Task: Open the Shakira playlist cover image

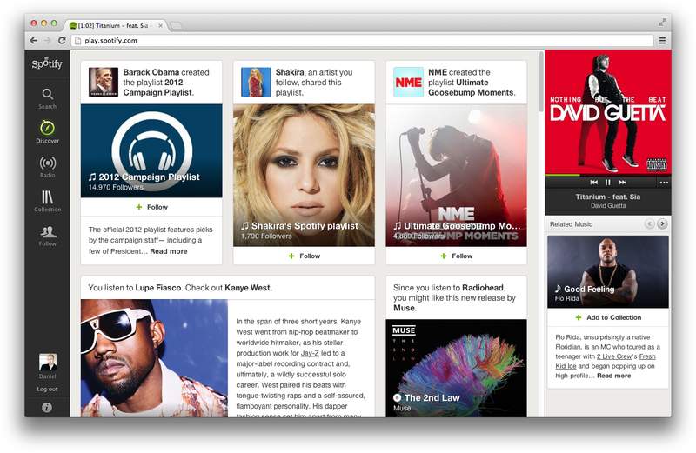Action: pos(304,176)
